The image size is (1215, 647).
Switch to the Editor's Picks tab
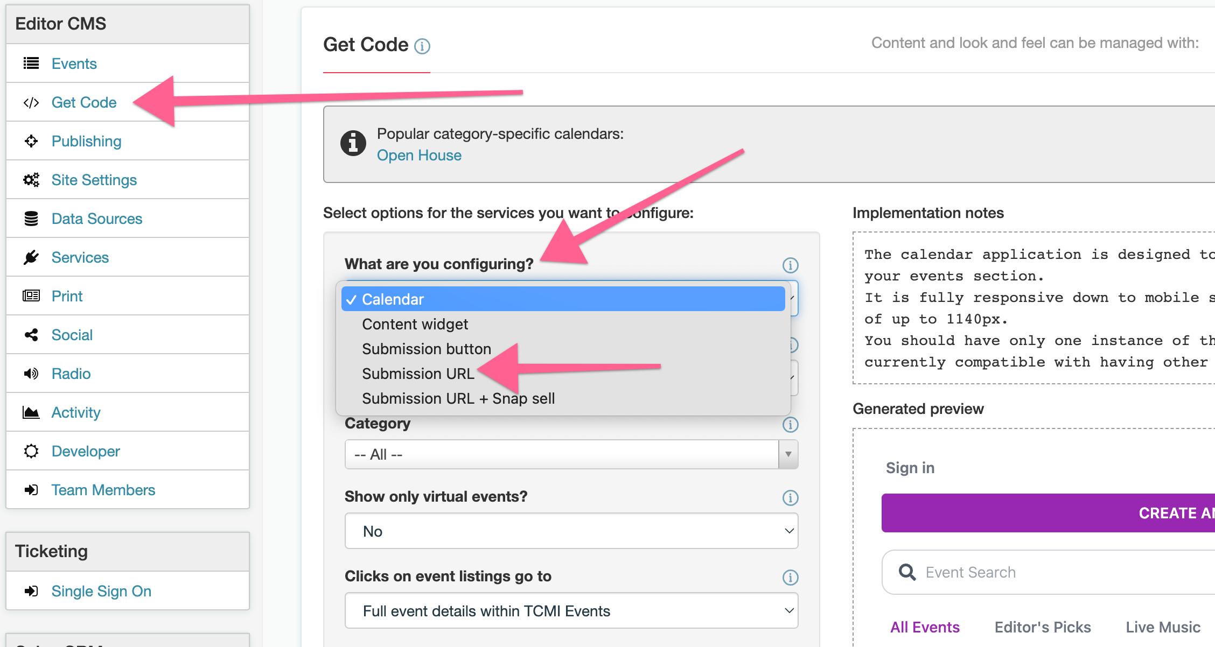point(1042,627)
